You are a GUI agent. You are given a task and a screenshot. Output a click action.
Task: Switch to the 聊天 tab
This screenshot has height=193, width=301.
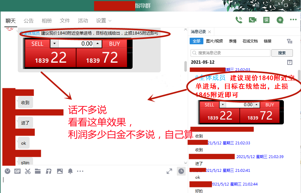[11, 21]
